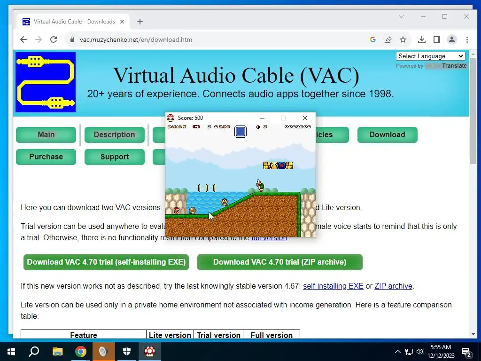The height and width of the screenshot is (361, 481).
Task: Click the mushroom game taskbar icon
Action: tap(150, 352)
